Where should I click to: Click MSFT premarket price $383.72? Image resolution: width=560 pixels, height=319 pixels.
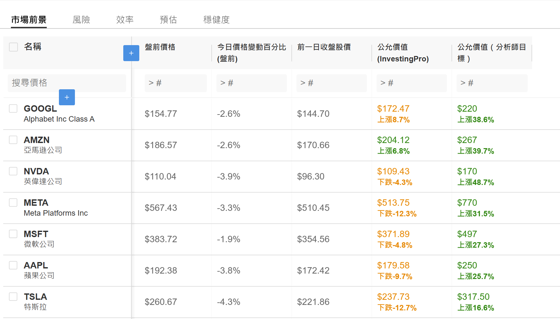(x=161, y=239)
